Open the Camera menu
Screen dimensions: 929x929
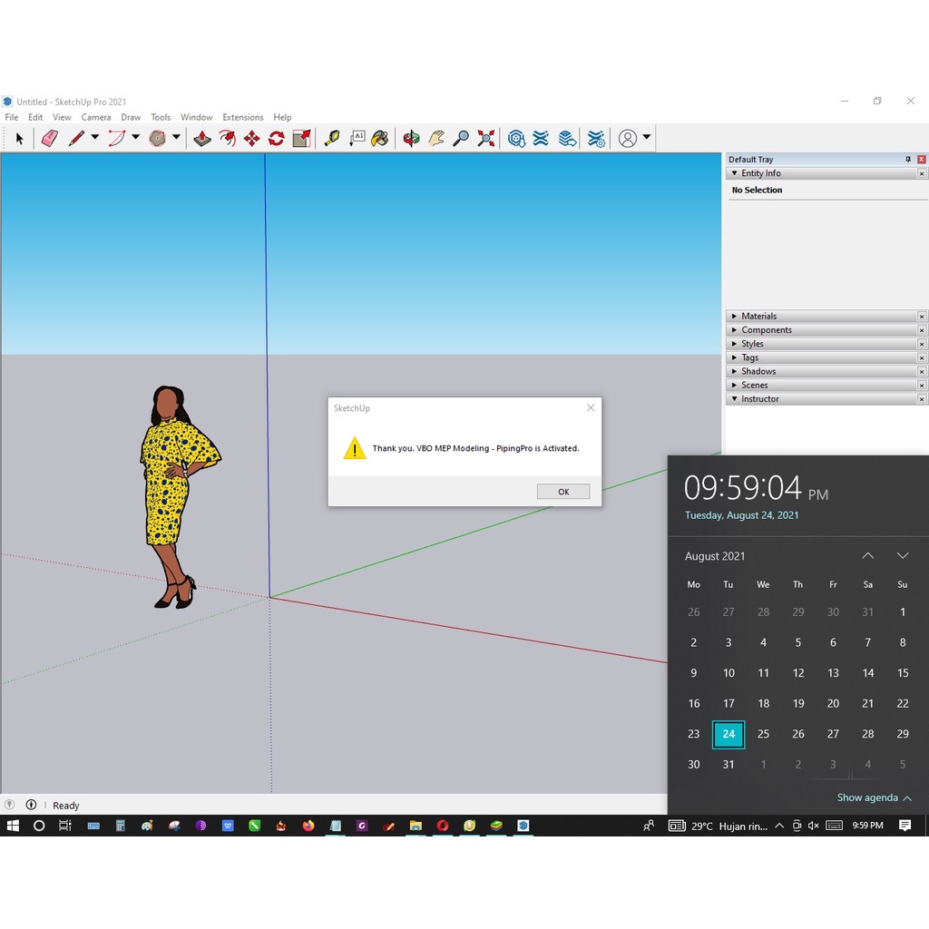point(95,117)
